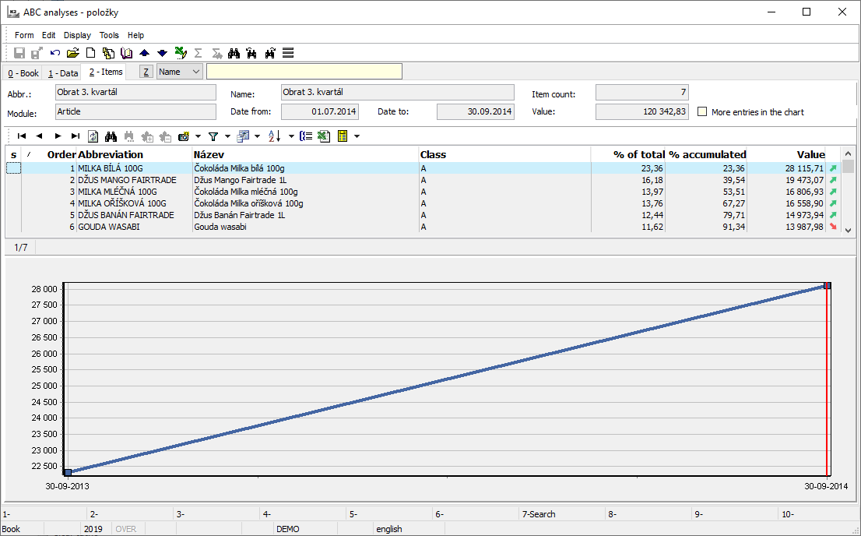Click the red end marker on chart line
This screenshot has width=861, height=536.
click(x=827, y=286)
